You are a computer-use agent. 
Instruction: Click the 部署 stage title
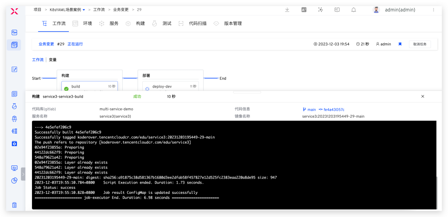(146, 76)
